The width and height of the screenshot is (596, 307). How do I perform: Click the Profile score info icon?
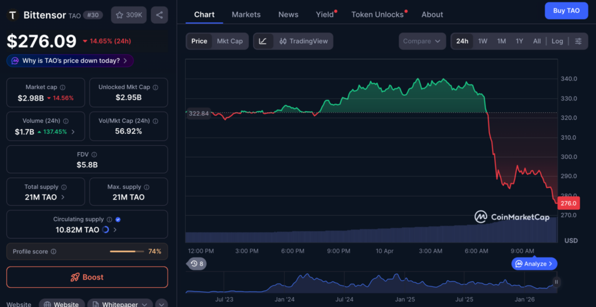point(54,252)
